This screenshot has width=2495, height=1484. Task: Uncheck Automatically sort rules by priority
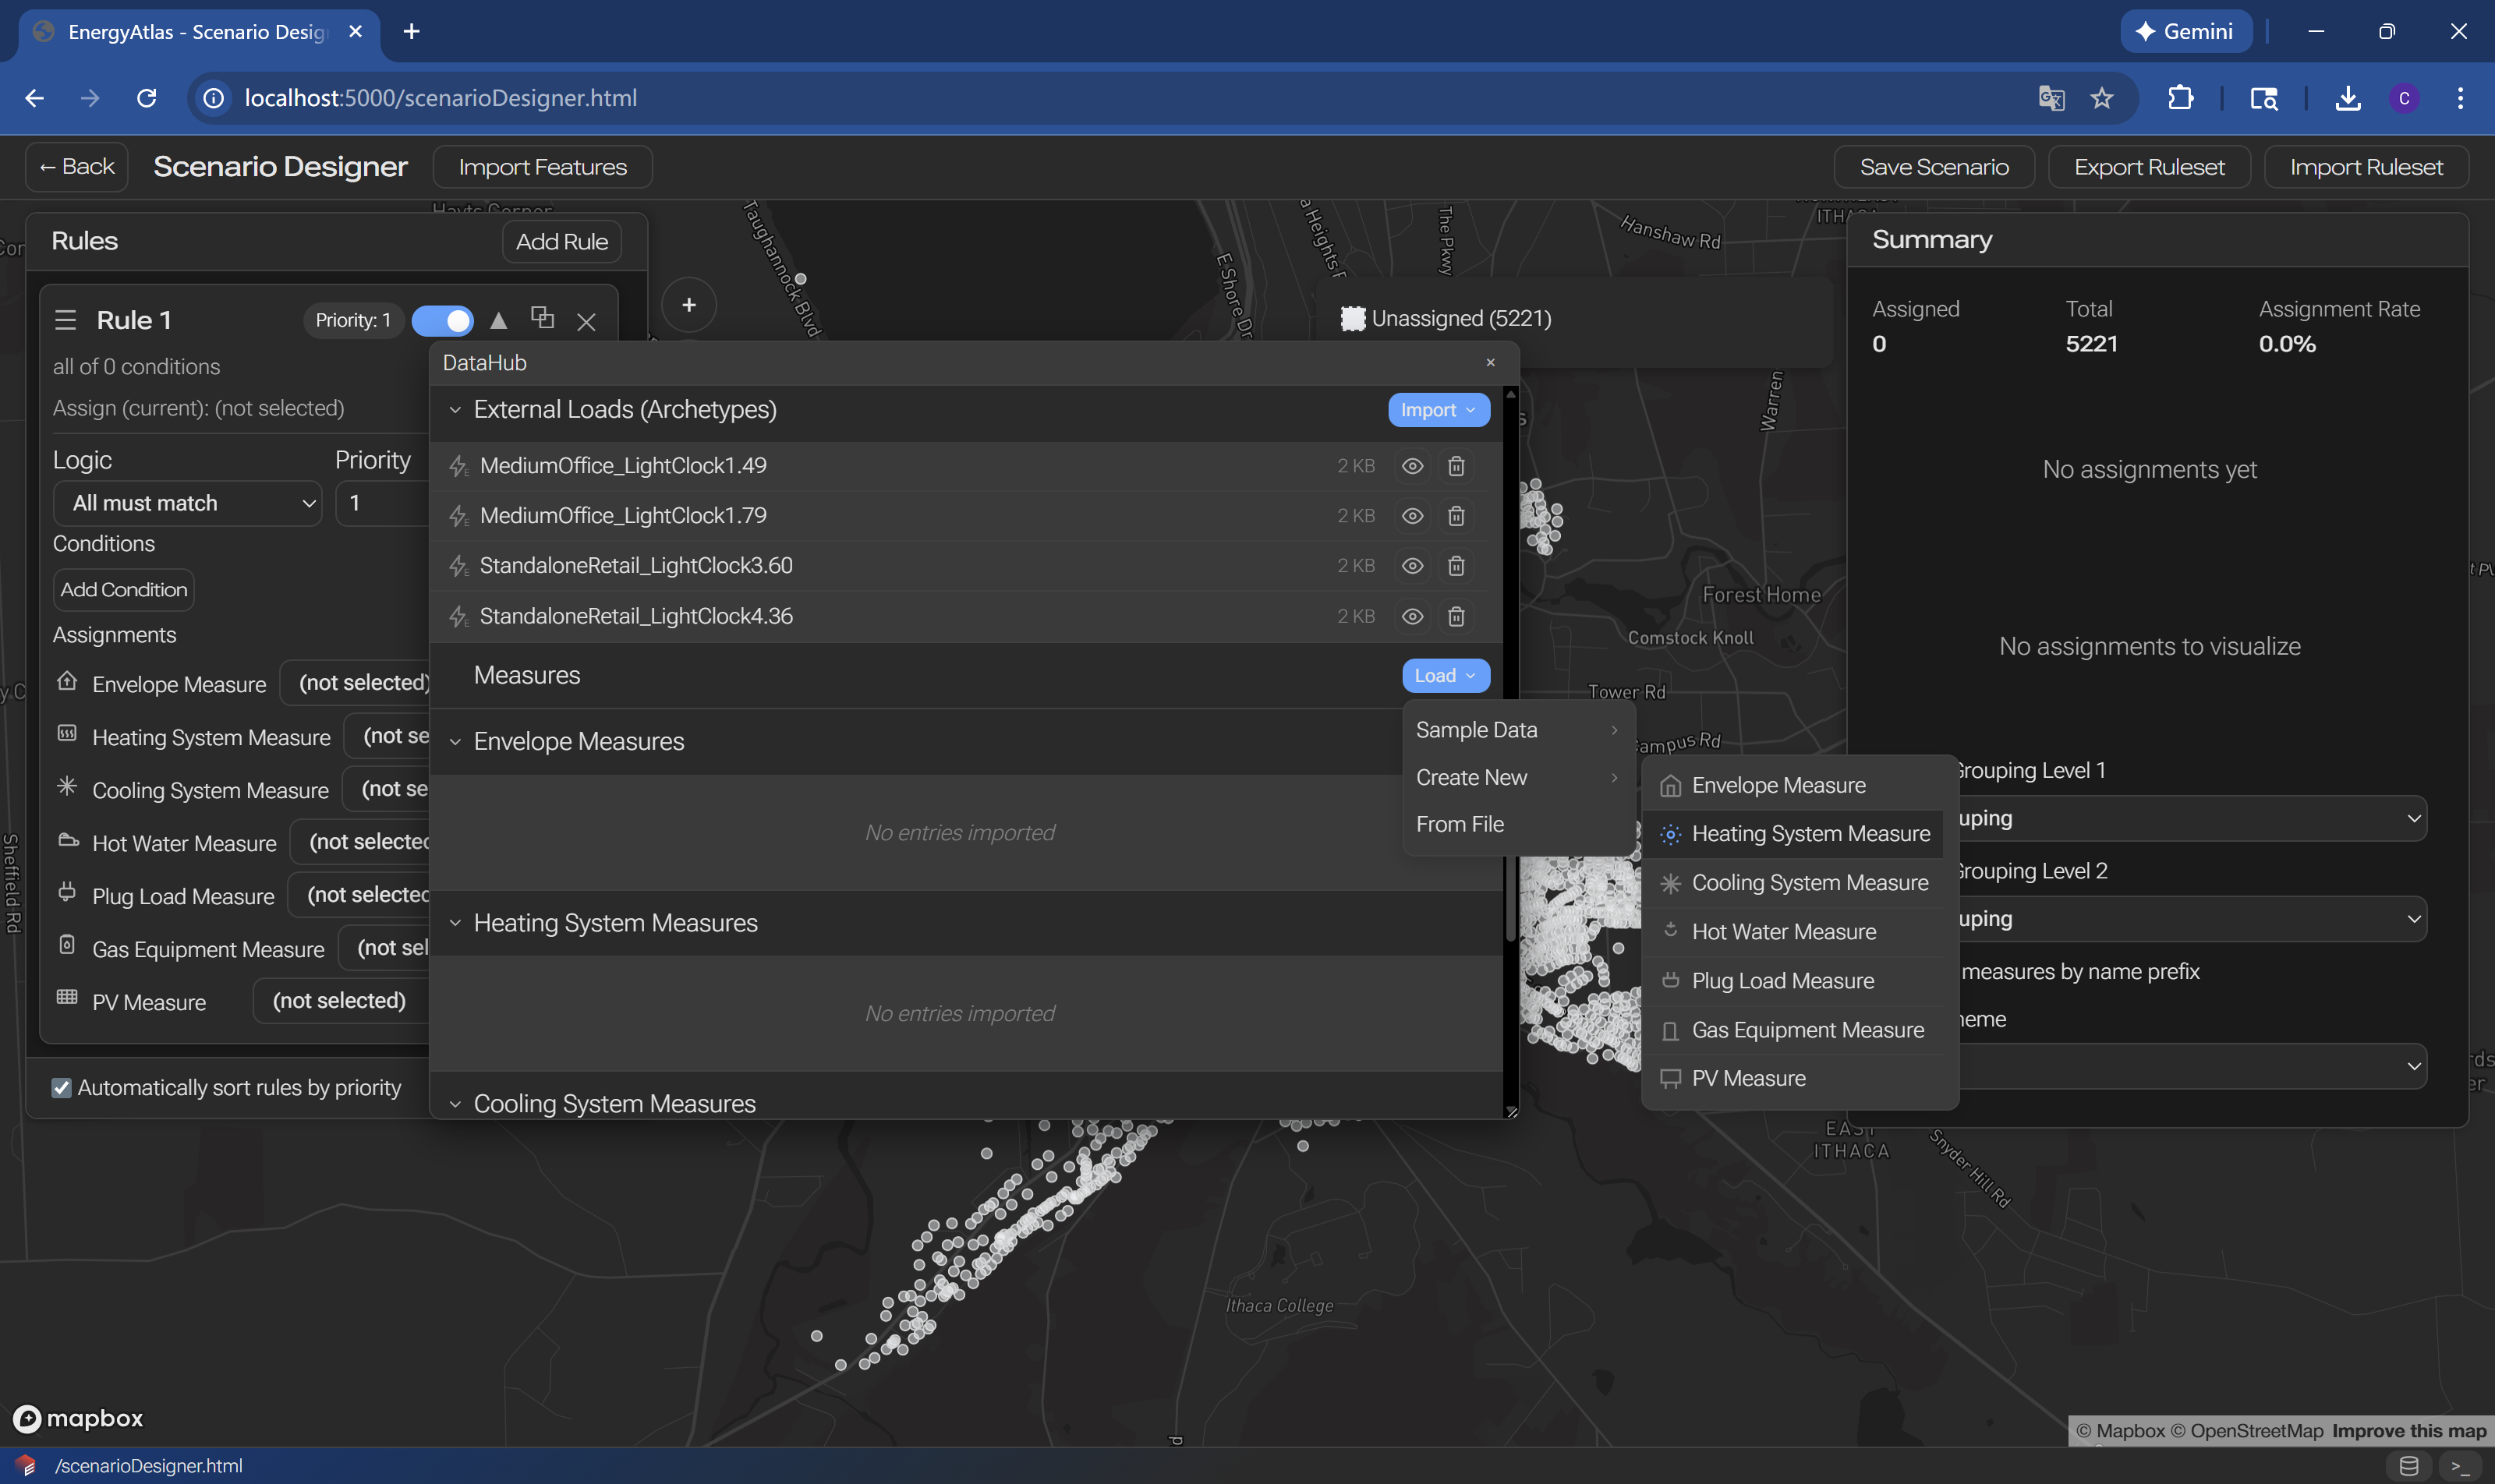click(x=62, y=1087)
